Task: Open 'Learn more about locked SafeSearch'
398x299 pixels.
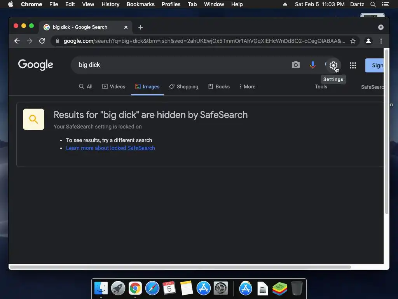Action: click(110, 148)
